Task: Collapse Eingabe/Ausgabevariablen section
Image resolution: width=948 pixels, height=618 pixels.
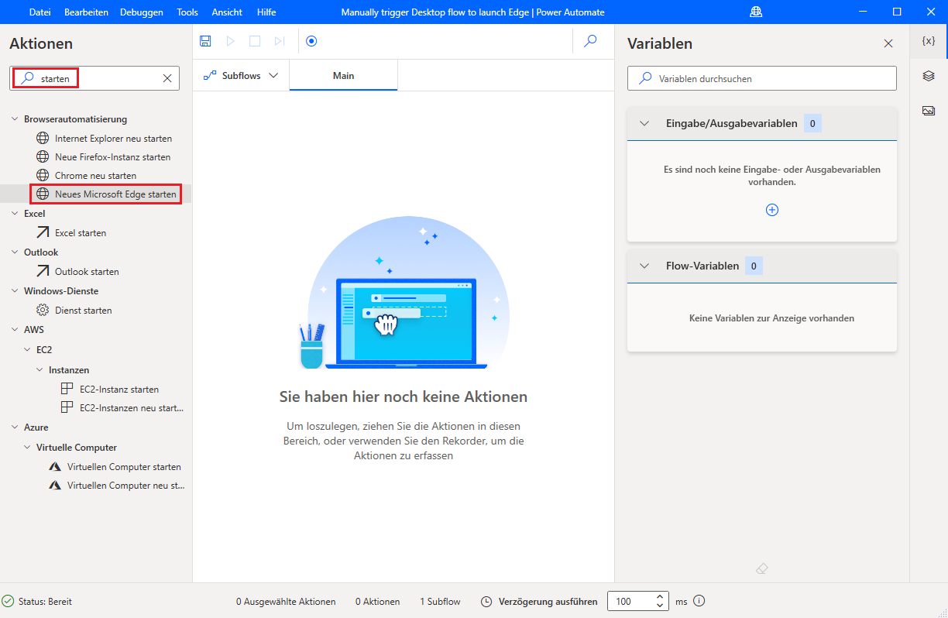Action: point(644,123)
